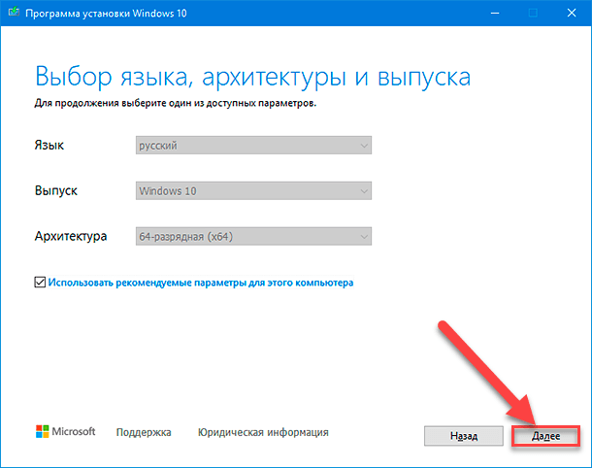Click the Язык label

click(x=49, y=146)
